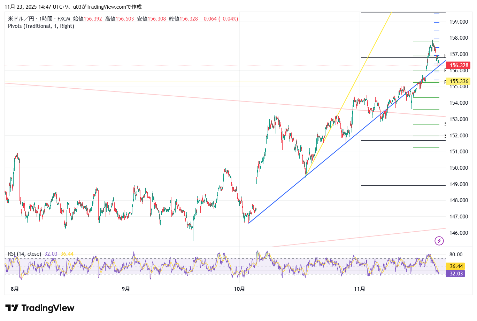Select the 8月 date label on time axis

pos(15,289)
